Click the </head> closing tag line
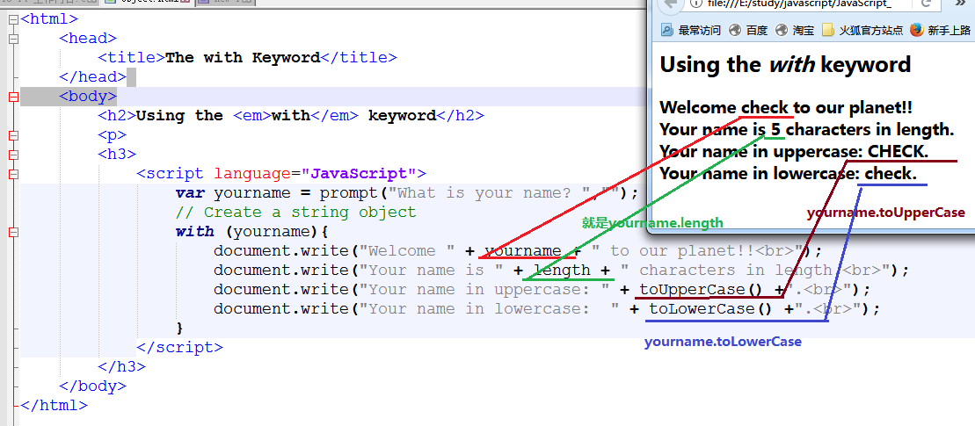 coord(92,77)
